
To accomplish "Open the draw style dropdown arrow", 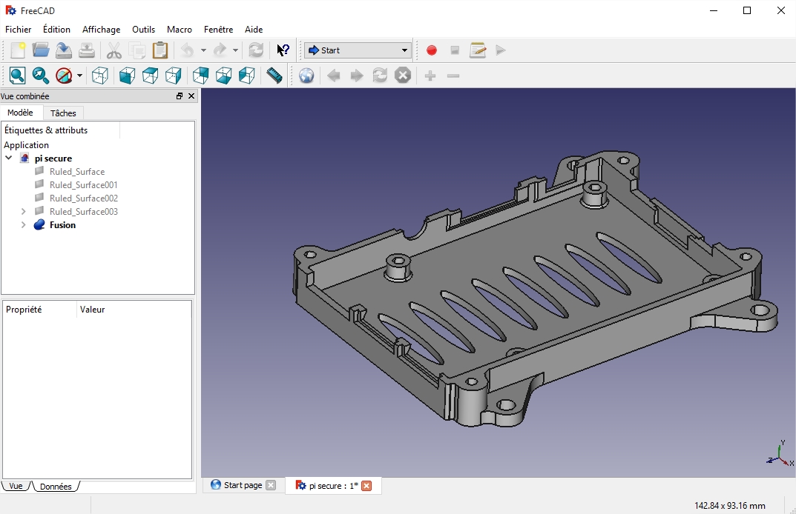I will coord(79,76).
